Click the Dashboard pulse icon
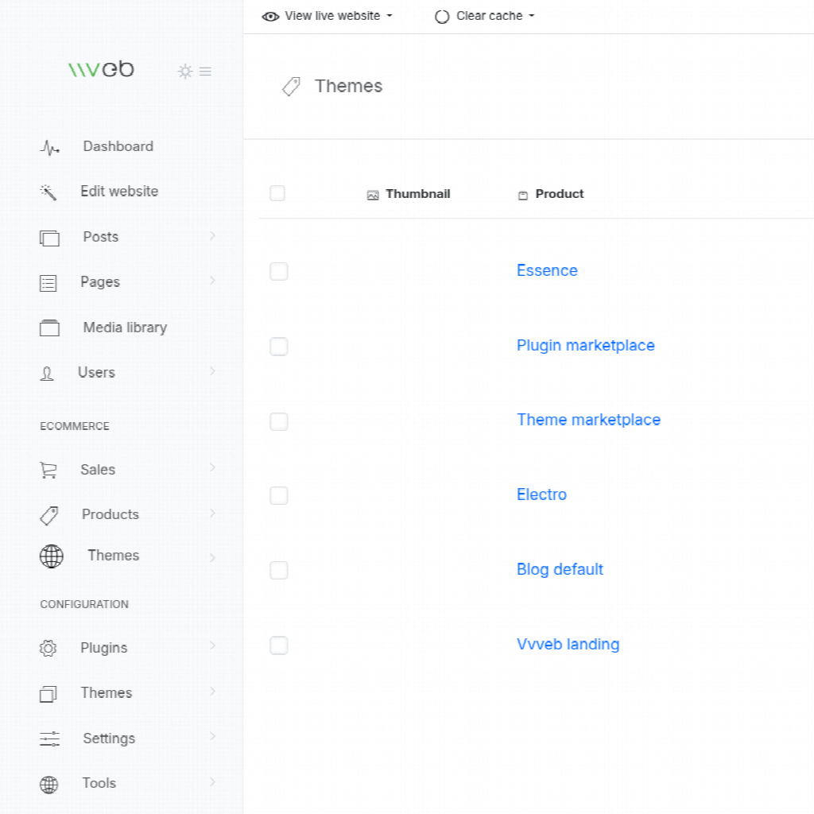This screenshot has width=814, height=814. (49, 148)
